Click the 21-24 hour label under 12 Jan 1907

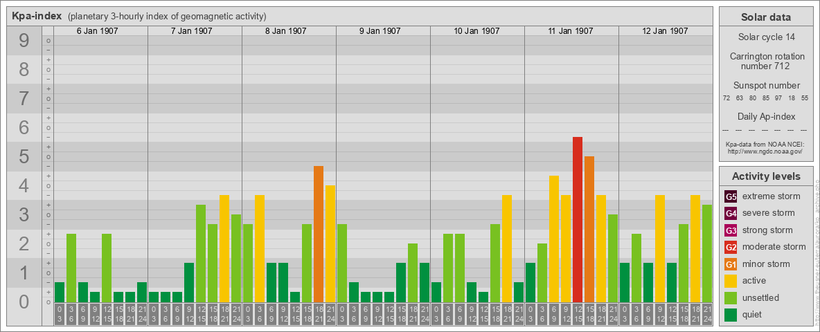707,314
